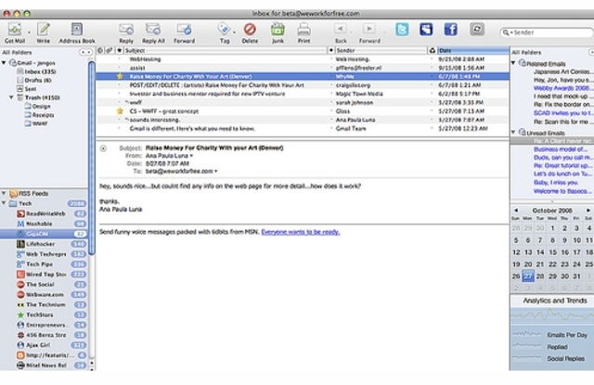The height and width of the screenshot is (385, 594).
Task: Sort messages by the star column header
Action: point(120,50)
